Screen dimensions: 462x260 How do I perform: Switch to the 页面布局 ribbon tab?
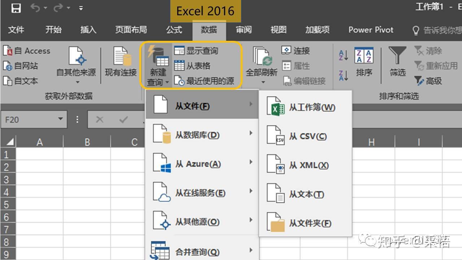pyautogui.click(x=131, y=30)
